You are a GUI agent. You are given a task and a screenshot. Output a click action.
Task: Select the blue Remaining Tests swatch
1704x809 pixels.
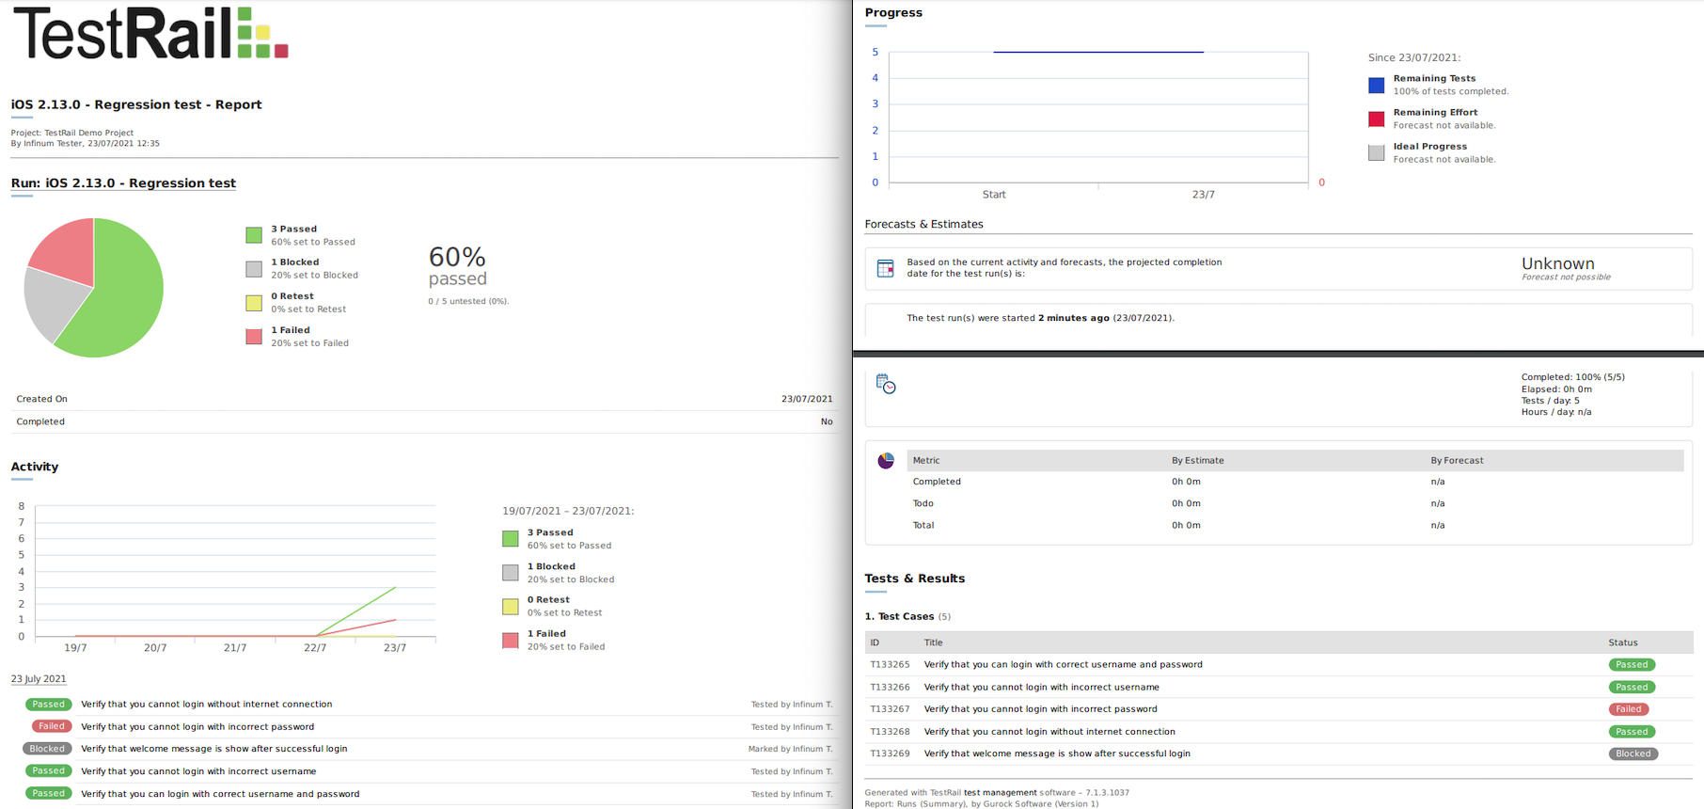click(x=1377, y=86)
